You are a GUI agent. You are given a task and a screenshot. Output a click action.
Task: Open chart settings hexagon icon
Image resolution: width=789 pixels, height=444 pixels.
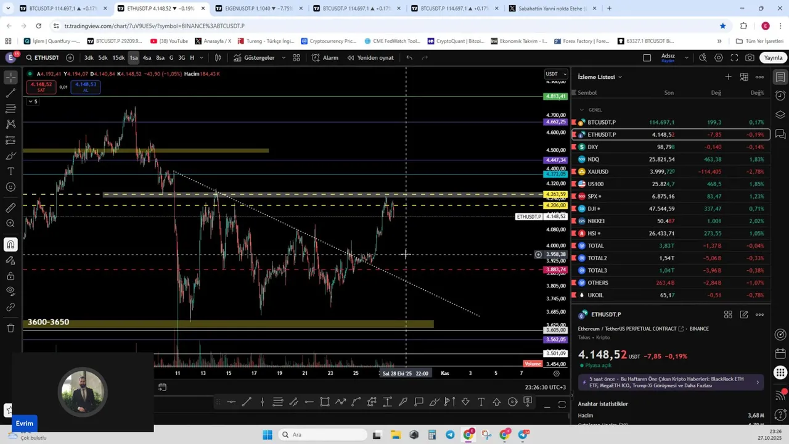click(x=719, y=57)
